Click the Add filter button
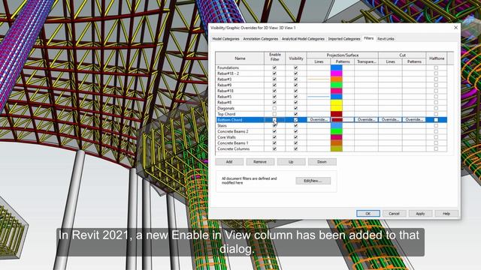This screenshot has width=481, height=270. [229, 162]
